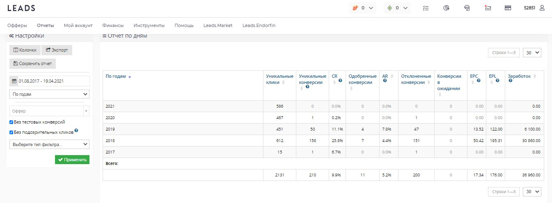This screenshot has height=203, width=552.
Task: Click the payment card icon
Action: tap(508, 8)
